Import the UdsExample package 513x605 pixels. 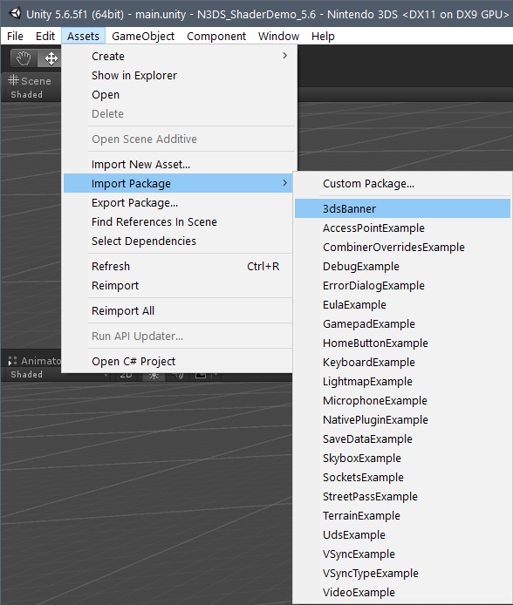[402, 535]
